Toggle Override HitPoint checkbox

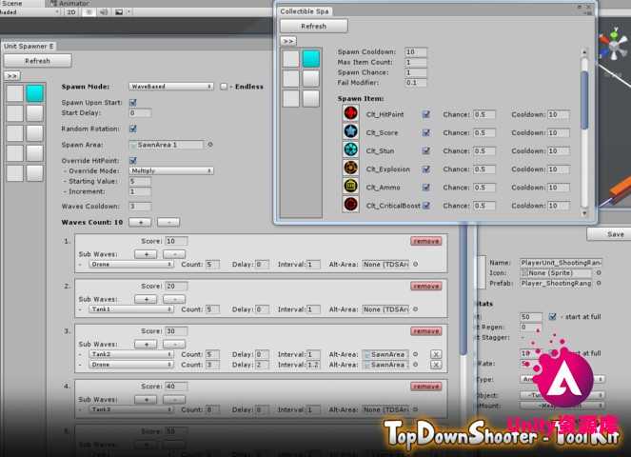pos(133,161)
